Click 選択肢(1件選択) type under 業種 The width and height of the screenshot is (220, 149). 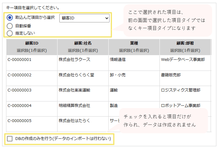point(134,51)
